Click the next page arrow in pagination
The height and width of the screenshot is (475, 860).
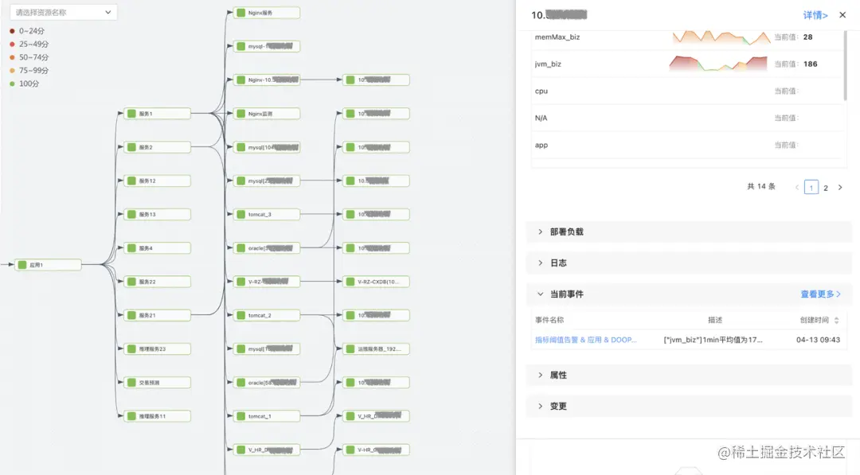tap(840, 187)
